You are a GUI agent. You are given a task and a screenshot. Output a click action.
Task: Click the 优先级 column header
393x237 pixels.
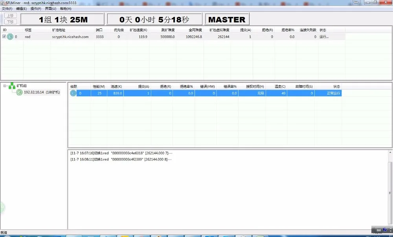pyautogui.click(x=119, y=30)
